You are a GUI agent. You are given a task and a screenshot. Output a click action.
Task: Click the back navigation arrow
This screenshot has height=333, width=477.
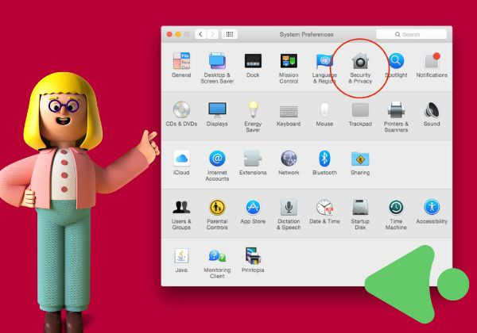pyautogui.click(x=200, y=34)
